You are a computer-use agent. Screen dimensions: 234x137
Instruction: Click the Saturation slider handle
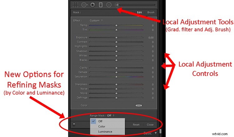click(x=116, y=77)
